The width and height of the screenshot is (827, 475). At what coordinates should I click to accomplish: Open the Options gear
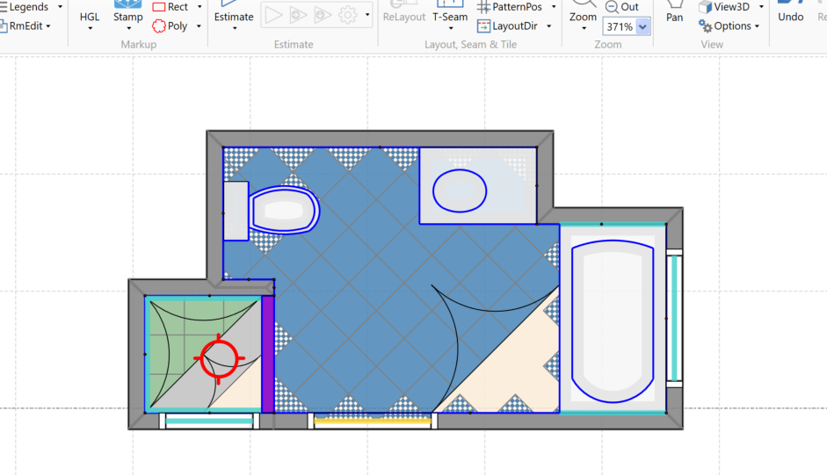[x=726, y=26]
